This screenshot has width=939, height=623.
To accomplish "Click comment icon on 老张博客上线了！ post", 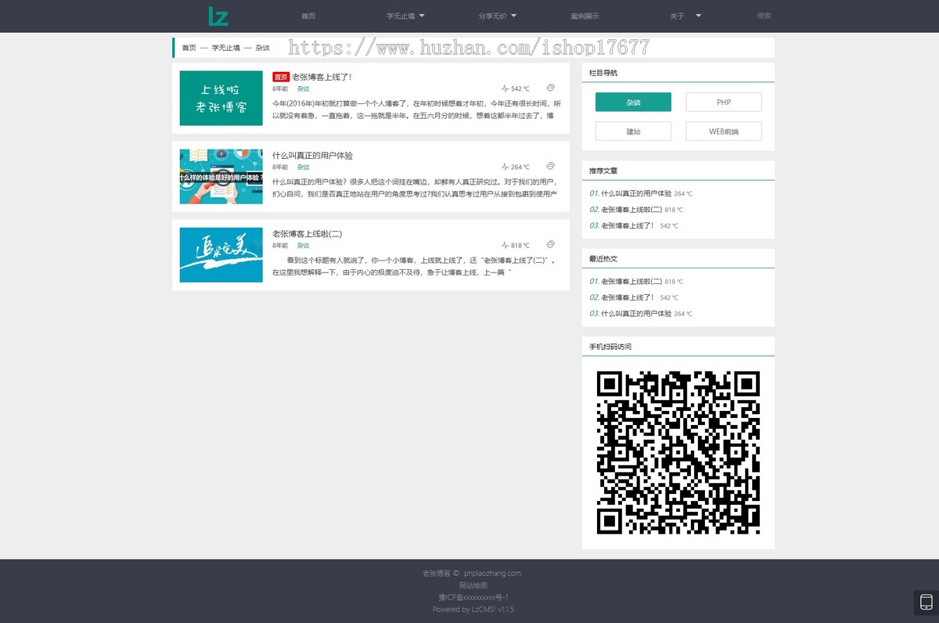I will pyautogui.click(x=550, y=88).
